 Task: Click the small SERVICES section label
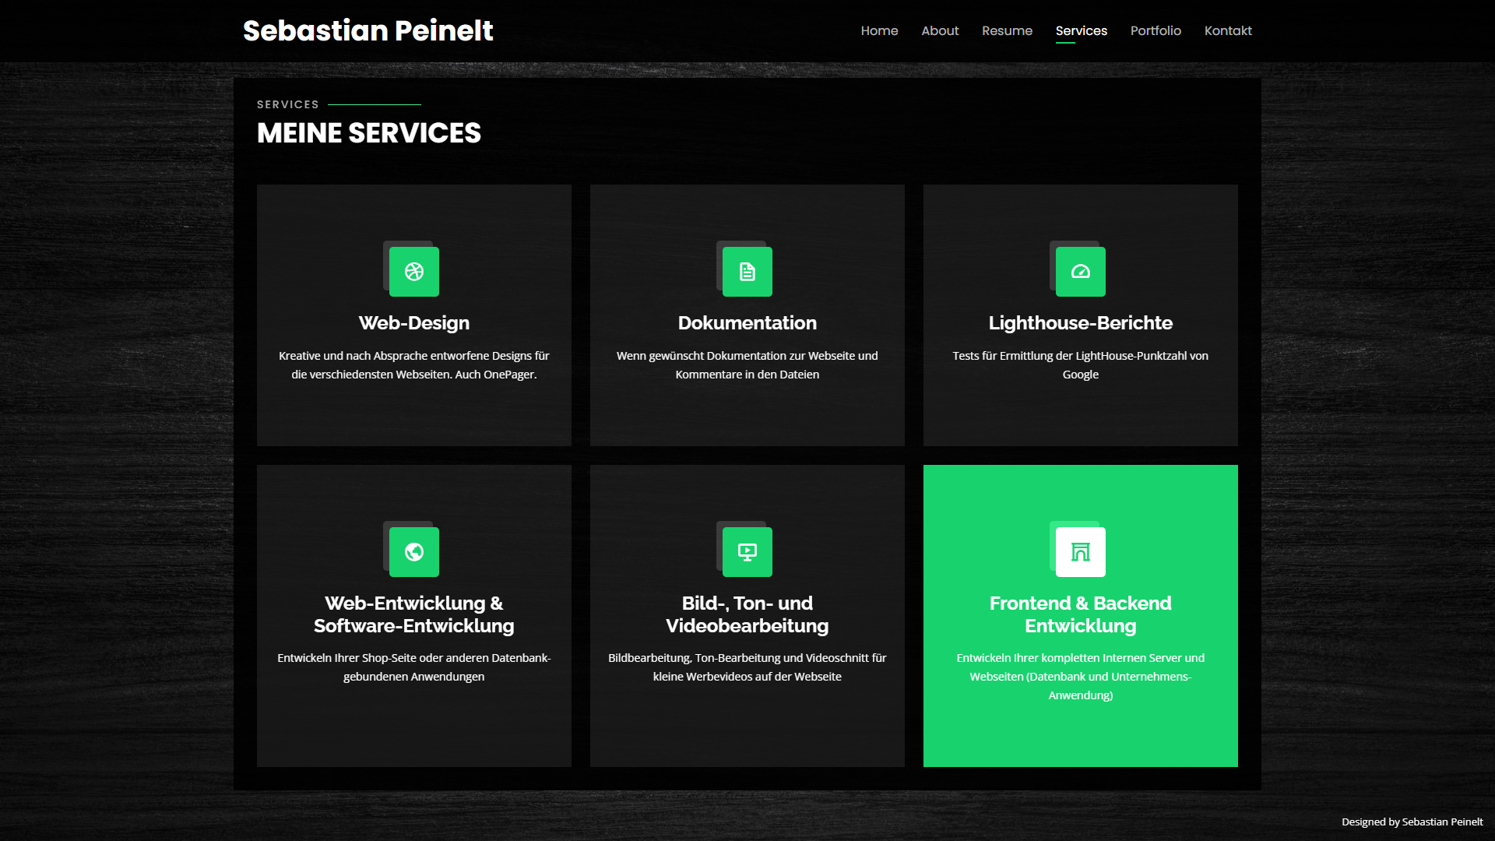tap(288, 104)
